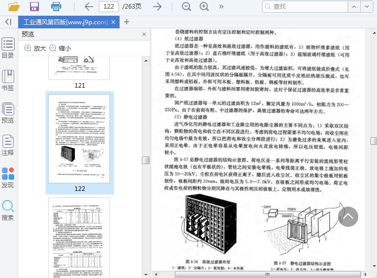The image size is (377, 278).
Task: Click 放大 to enlarge thumbnails
Action: (x=35, y=48)
